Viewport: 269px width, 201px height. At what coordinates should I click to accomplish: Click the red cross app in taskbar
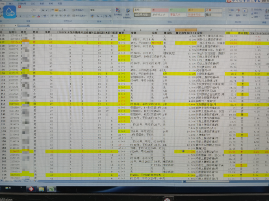pyautogui.click(x=31, y=189)
